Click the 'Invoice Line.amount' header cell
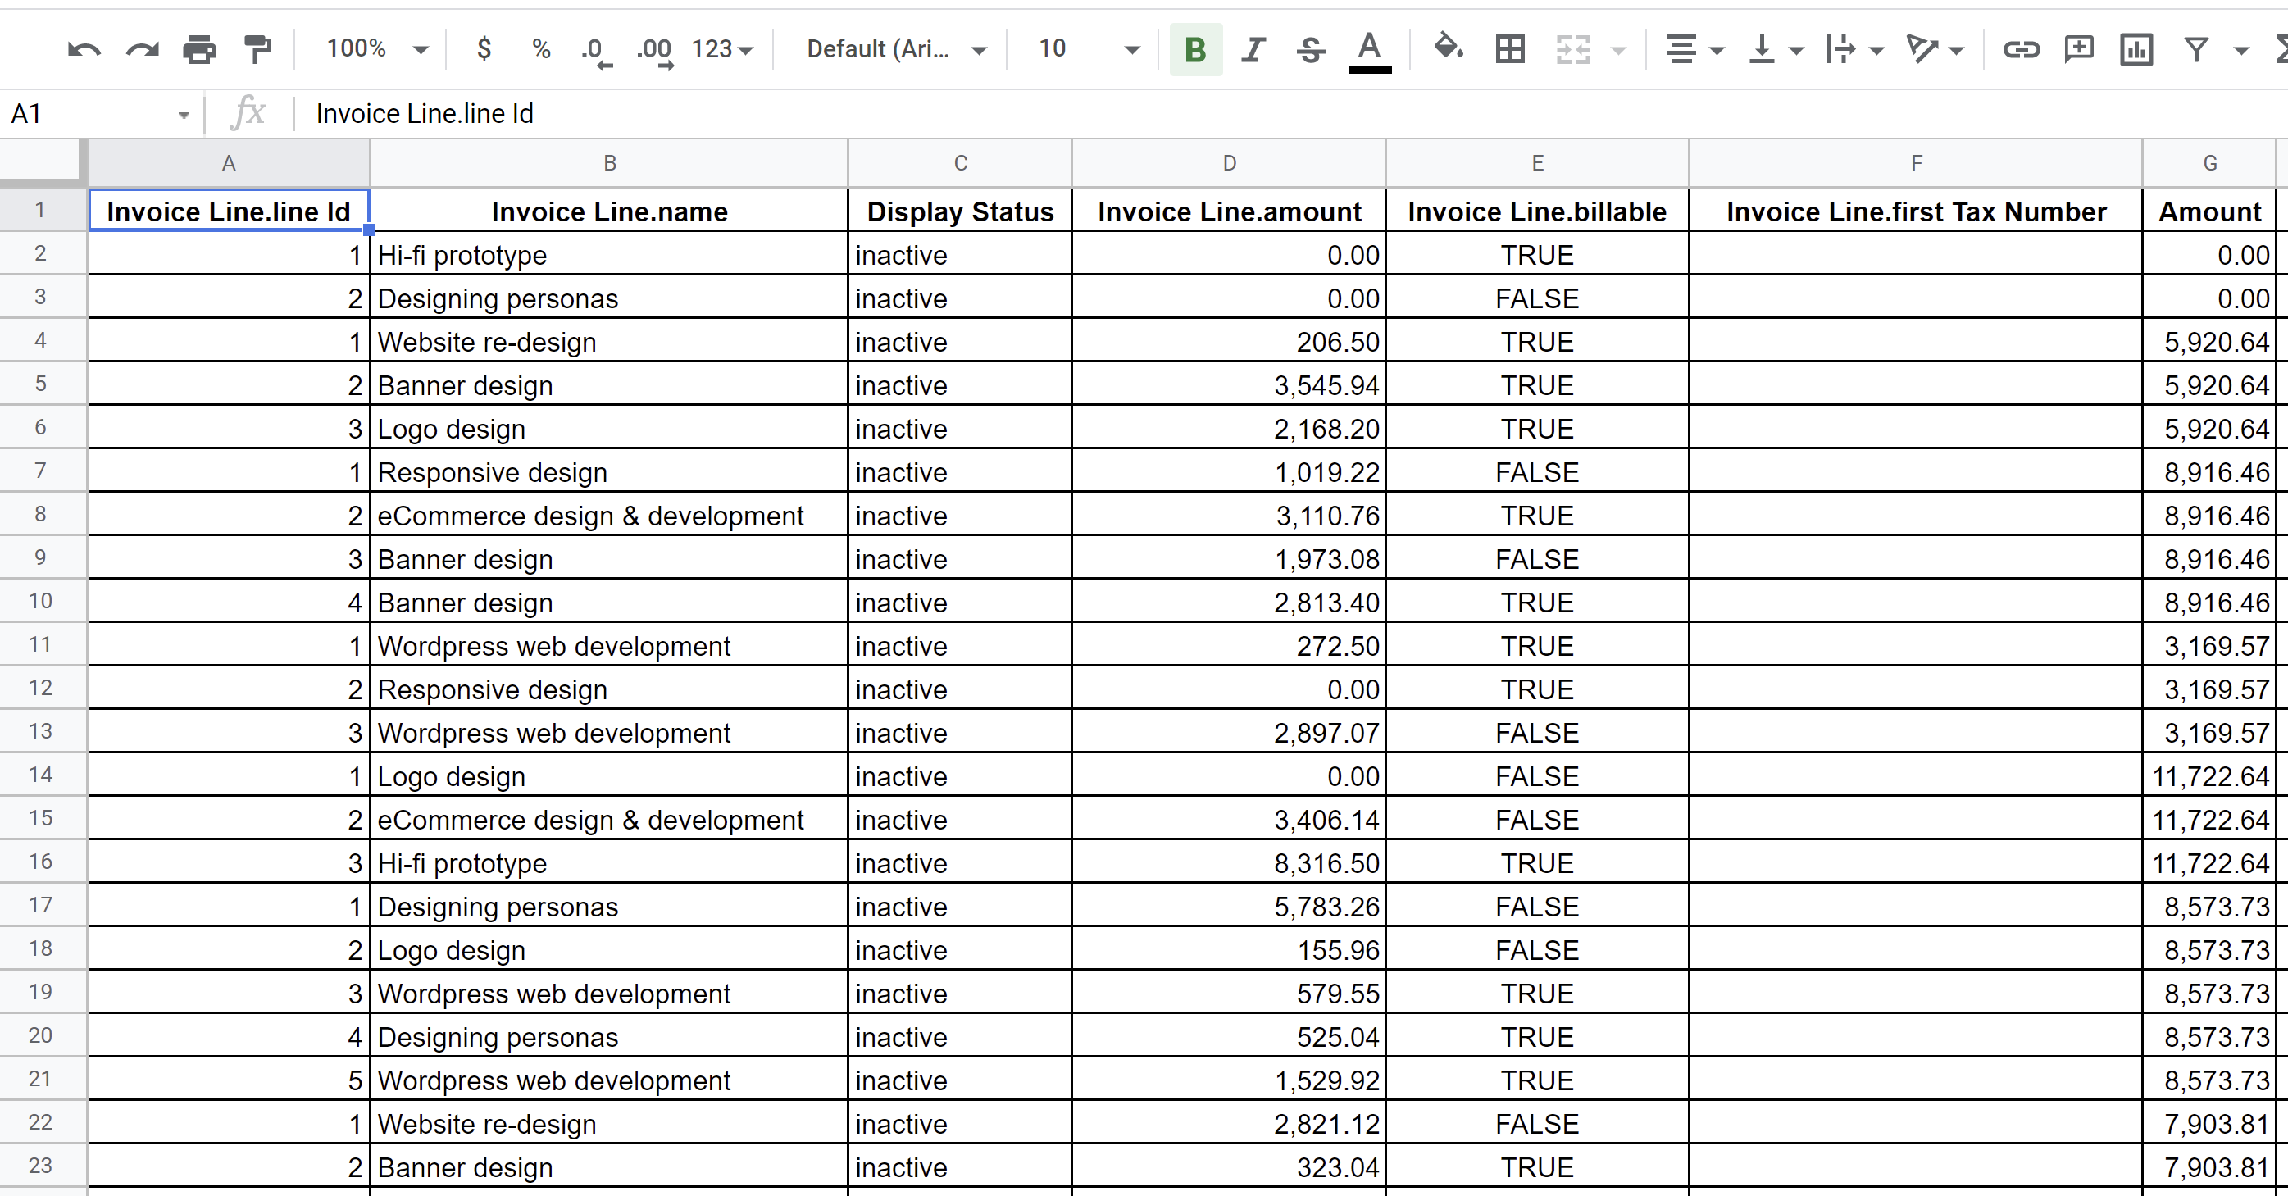The image size is (2288, 1196). pos(1230,211)
